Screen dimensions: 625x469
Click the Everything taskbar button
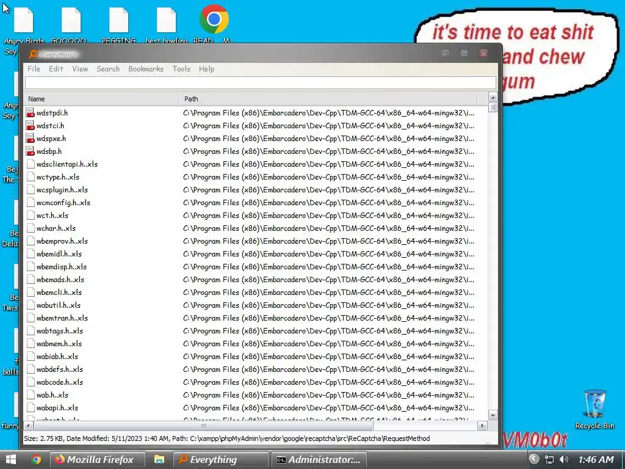tap(220, 459)
